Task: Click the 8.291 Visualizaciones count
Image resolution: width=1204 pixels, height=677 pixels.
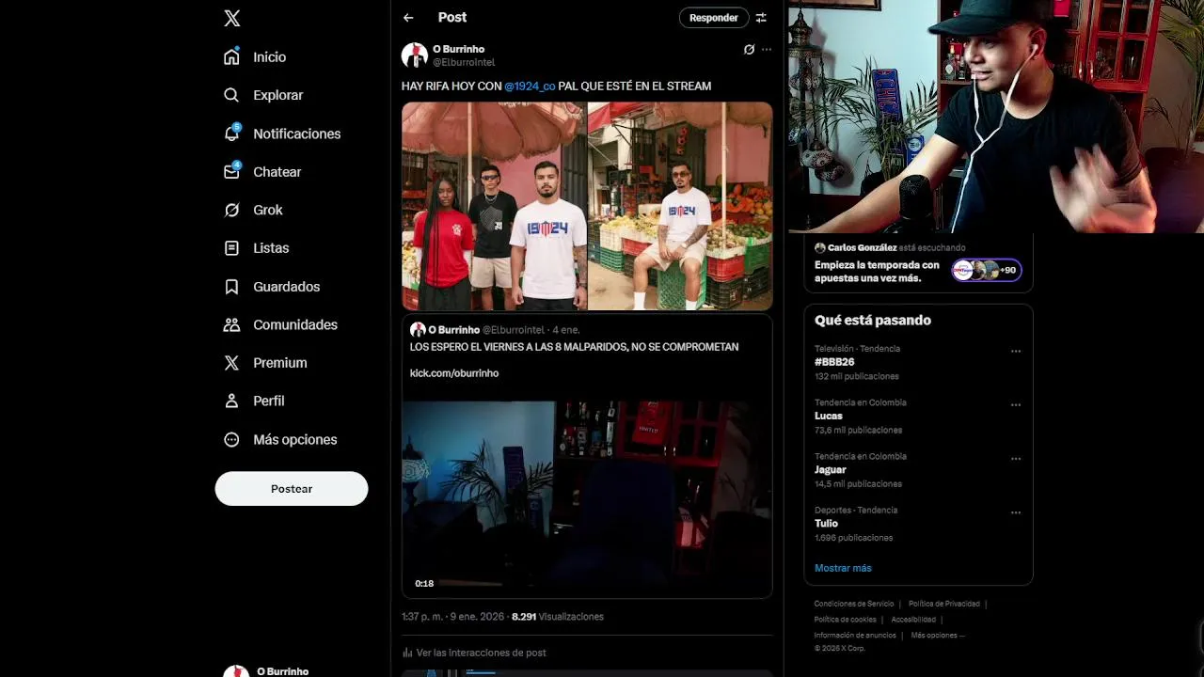Action: coord(558,617)
